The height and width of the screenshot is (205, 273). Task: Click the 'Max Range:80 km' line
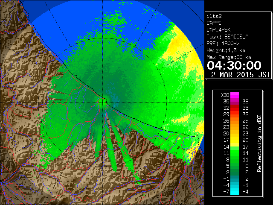tap(229, 57)
